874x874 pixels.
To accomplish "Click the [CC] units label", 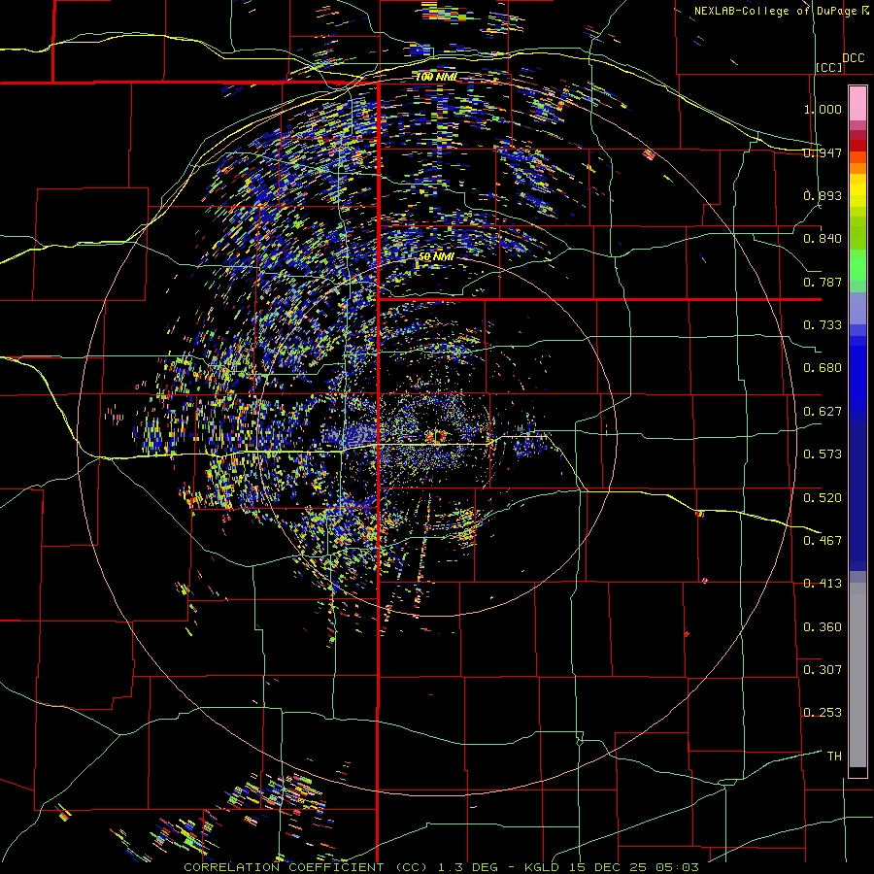I will click(x=829, y=67).
